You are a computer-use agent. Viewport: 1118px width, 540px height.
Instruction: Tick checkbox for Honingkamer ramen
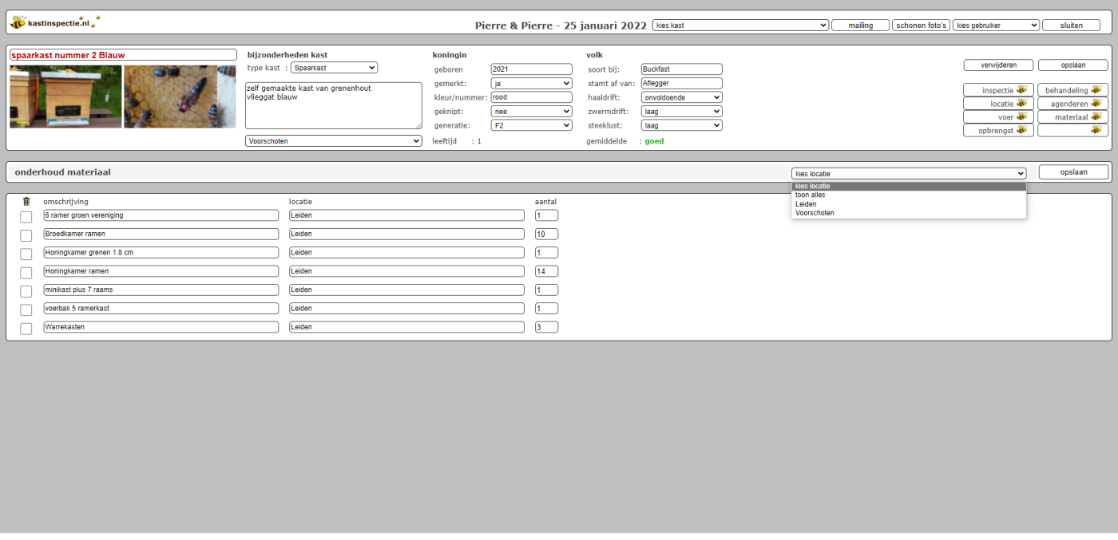tap(26, 273)
